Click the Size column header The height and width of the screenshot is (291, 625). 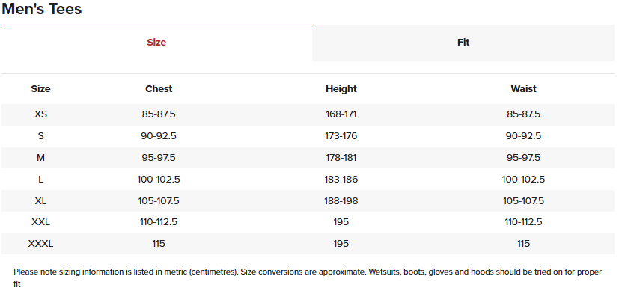40,88
